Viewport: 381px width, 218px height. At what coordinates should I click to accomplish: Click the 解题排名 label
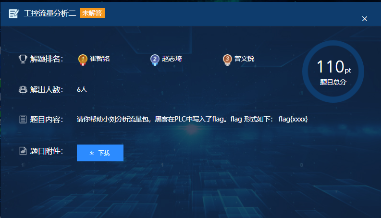pyautogui.click(x=47, y=59)
